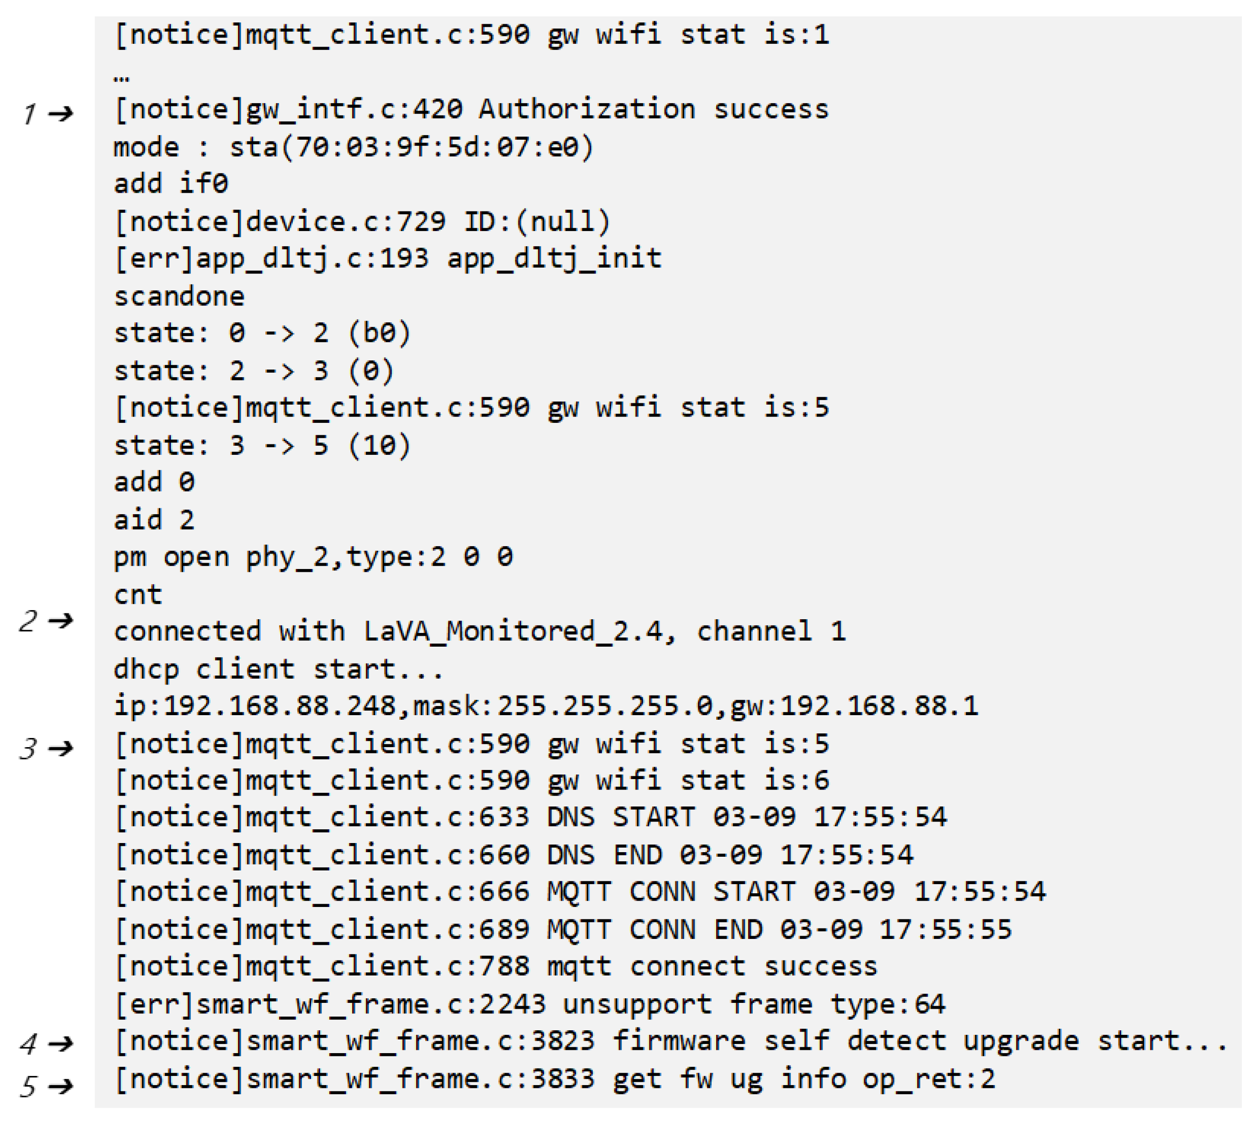The width and height of the screenshot is (1256, 1128).
Task: Click arrow marker 5 beside get fw ug info
Action: [61, 1086]
